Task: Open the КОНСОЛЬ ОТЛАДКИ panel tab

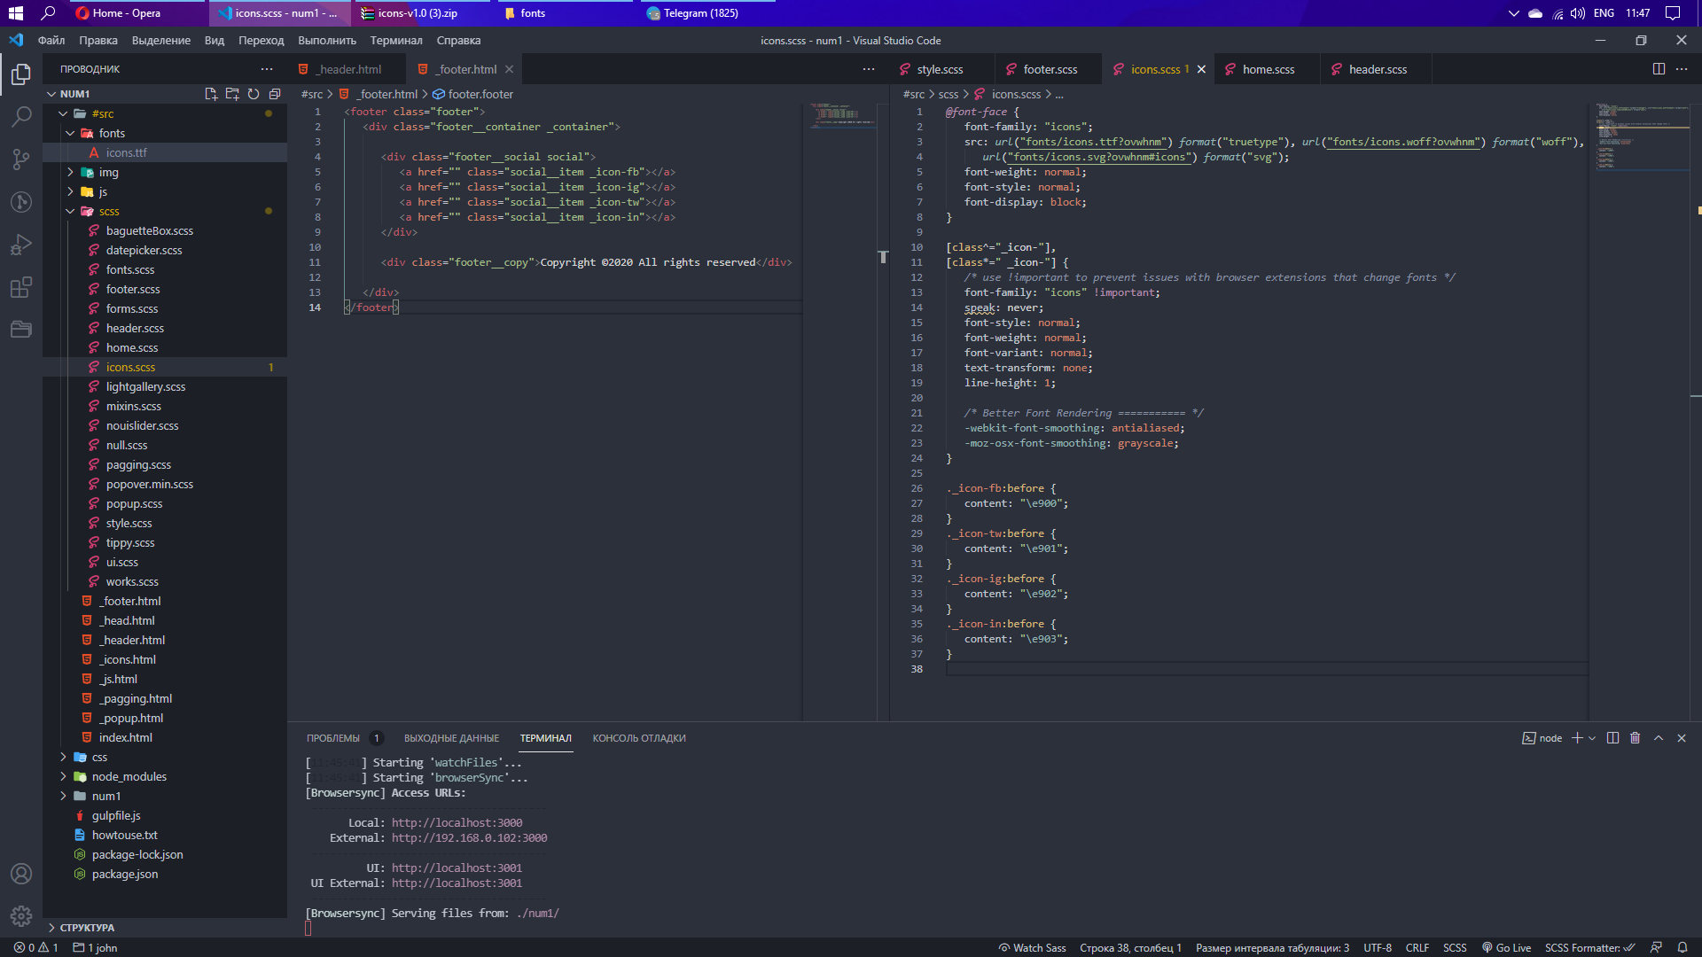Action: tap(639, 738)
